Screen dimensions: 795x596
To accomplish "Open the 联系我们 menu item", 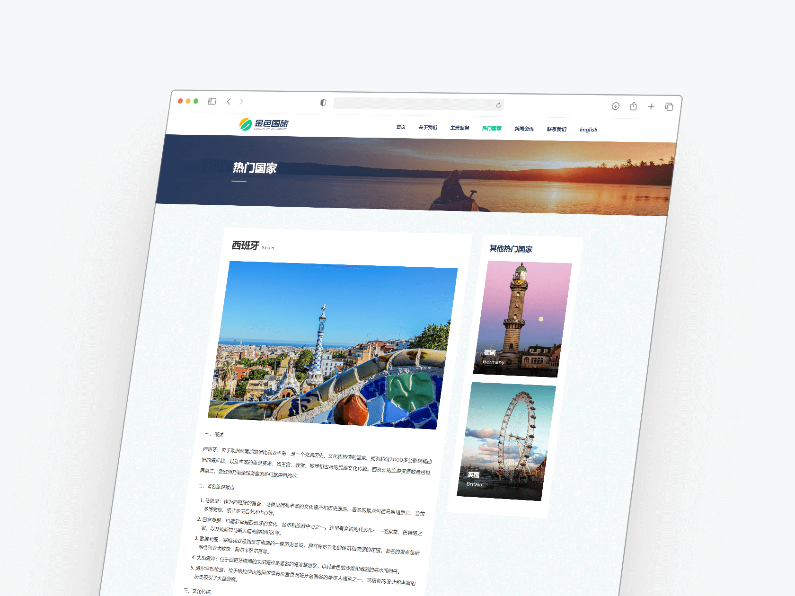I will tap(556, 129).
